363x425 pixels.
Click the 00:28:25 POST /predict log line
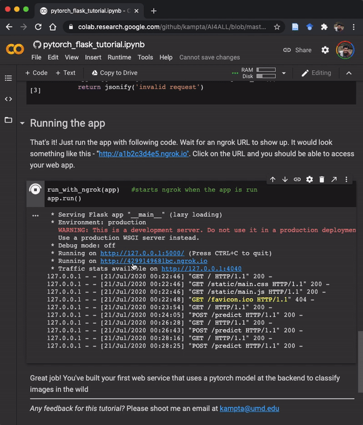pos(175,346)
